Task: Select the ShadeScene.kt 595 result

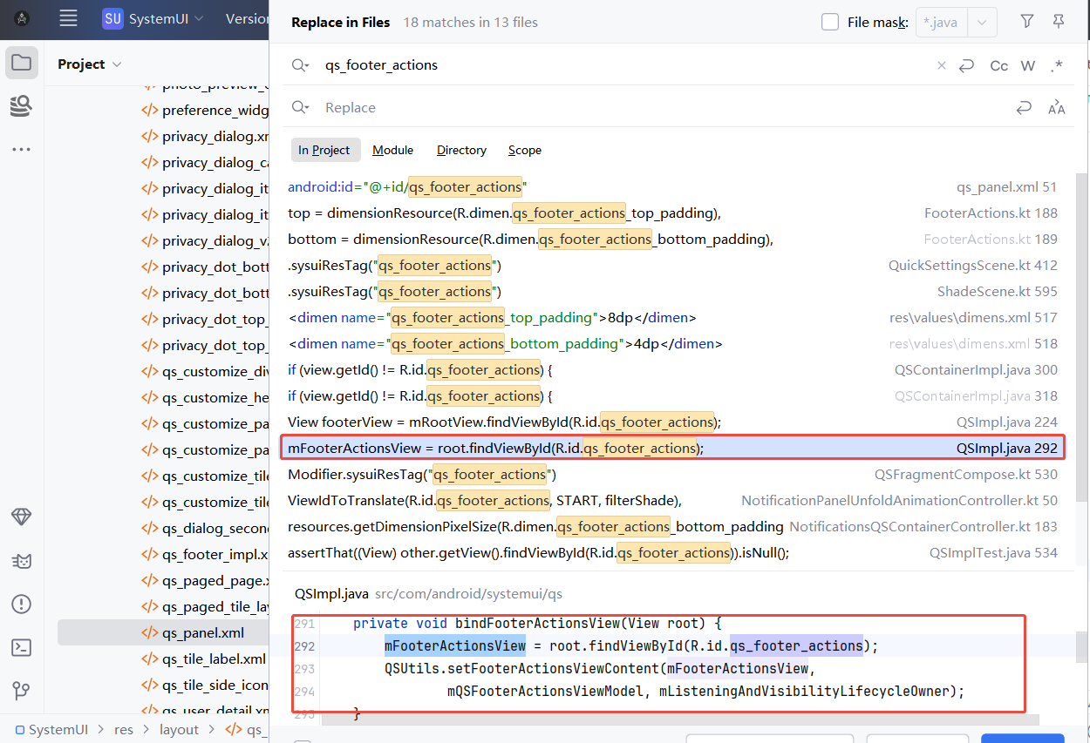Action: 672,291
